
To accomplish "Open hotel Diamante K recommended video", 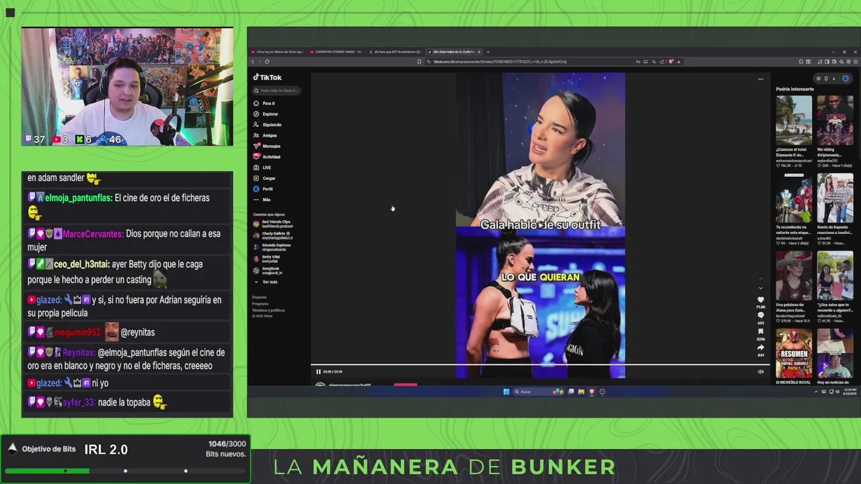I will (794, 120).
